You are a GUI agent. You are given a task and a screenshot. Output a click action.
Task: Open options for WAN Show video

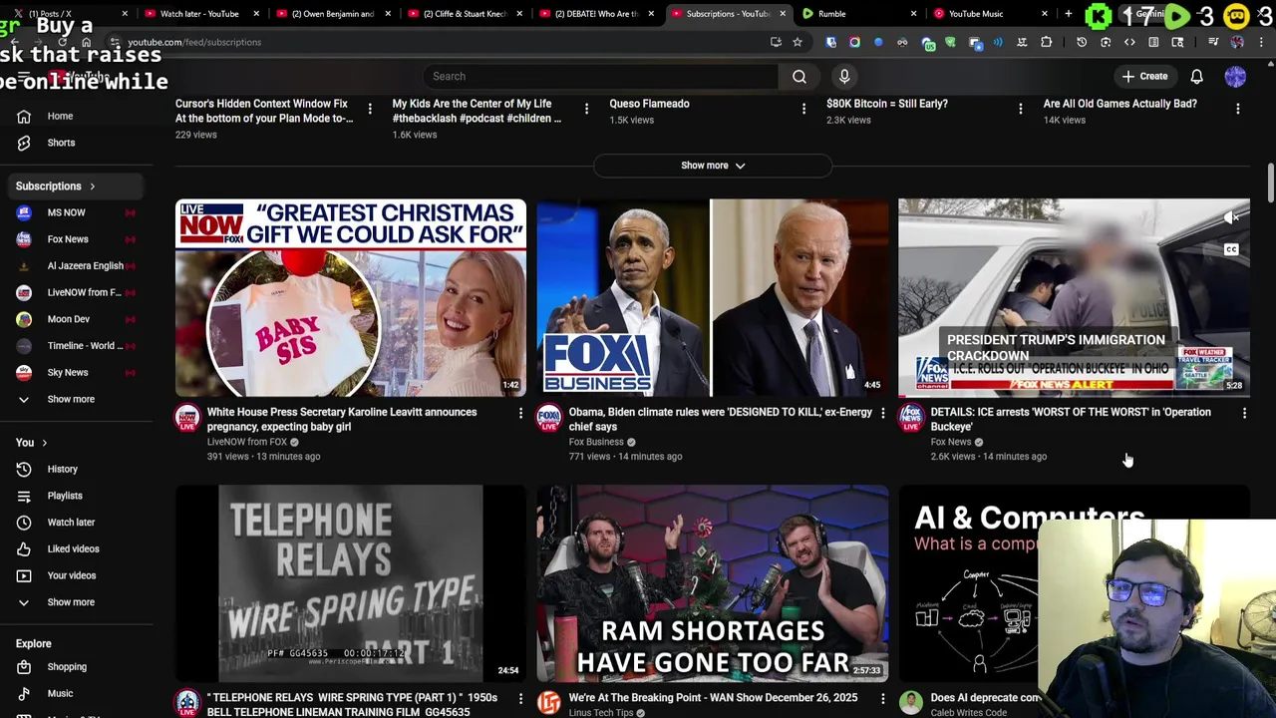(x=882, y=698)
